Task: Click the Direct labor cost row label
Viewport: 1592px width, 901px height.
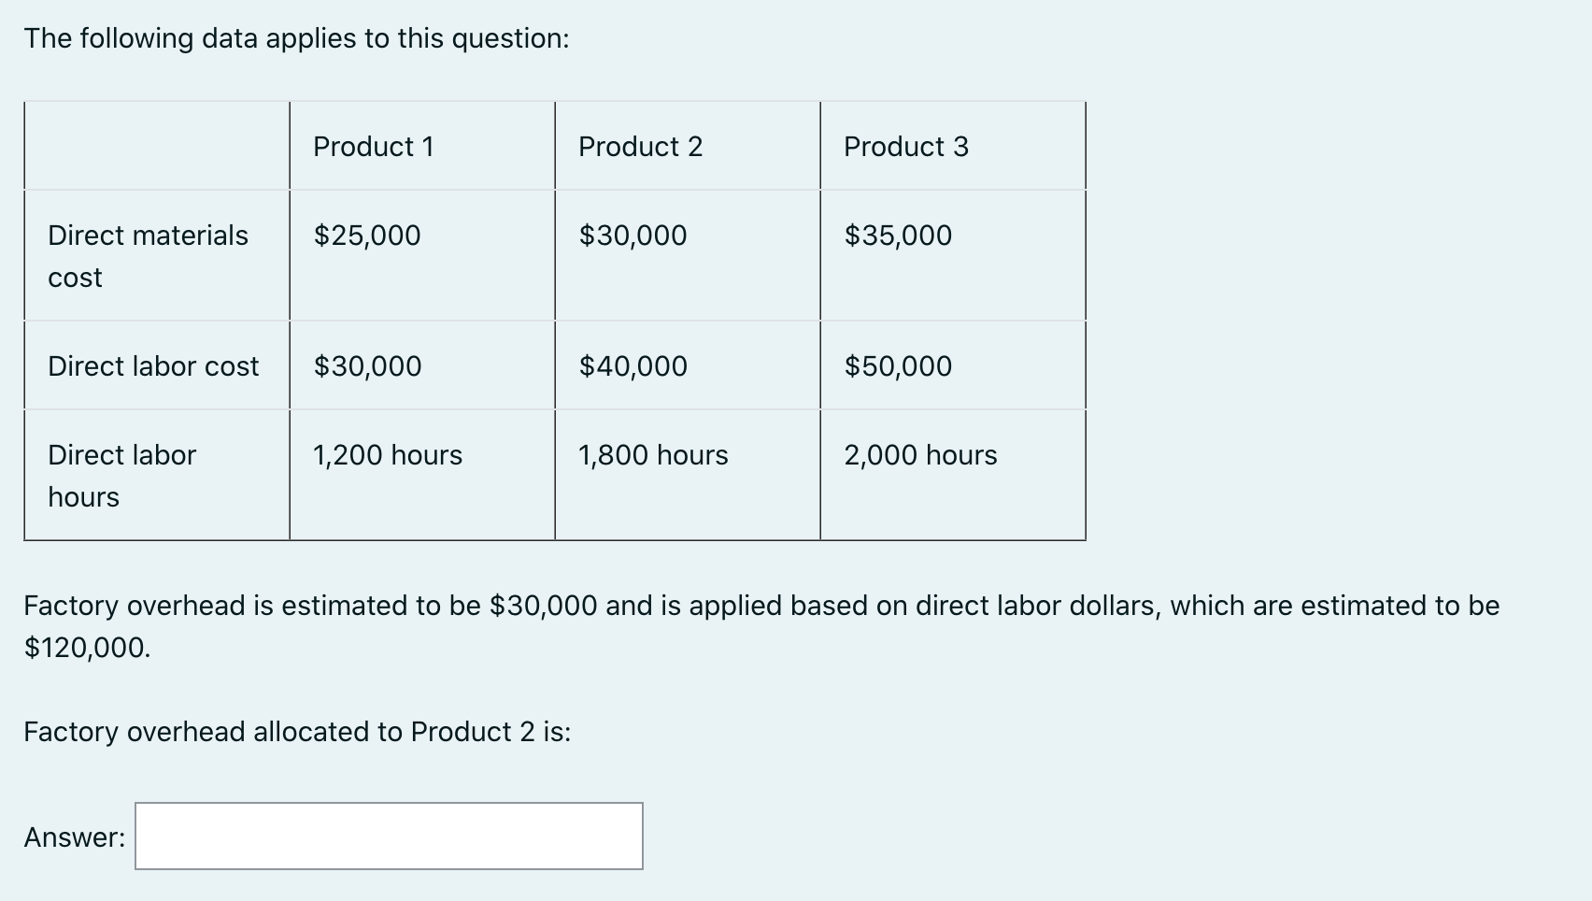Action: 153,365
